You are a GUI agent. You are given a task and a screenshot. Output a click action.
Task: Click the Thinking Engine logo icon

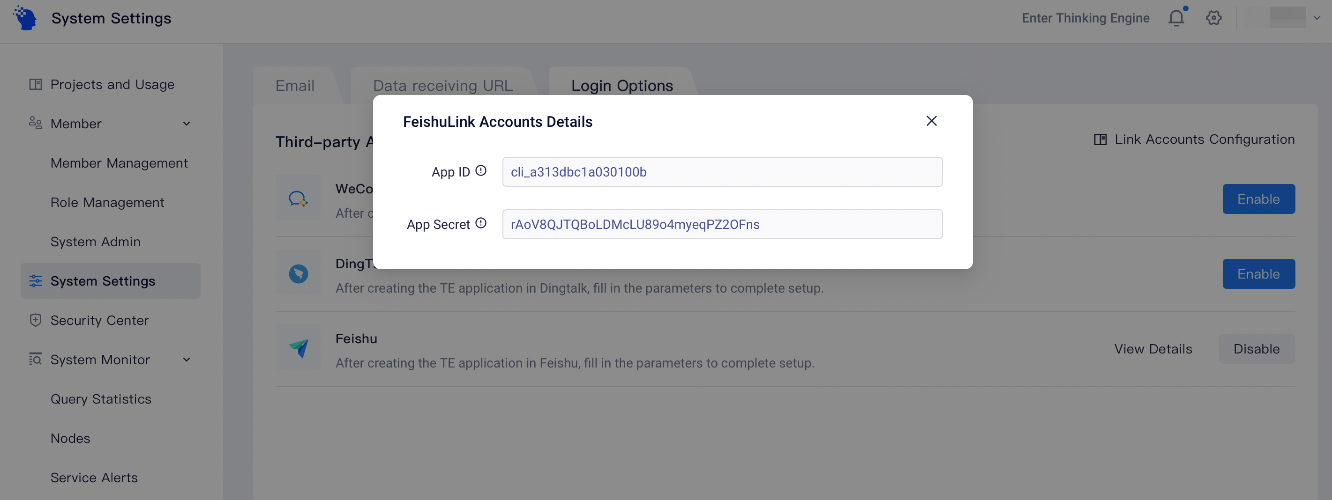tap(25, 18)
